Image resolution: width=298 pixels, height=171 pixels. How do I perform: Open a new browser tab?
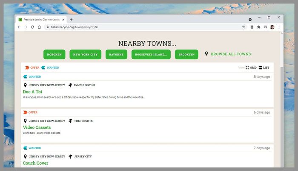point(71,20)
